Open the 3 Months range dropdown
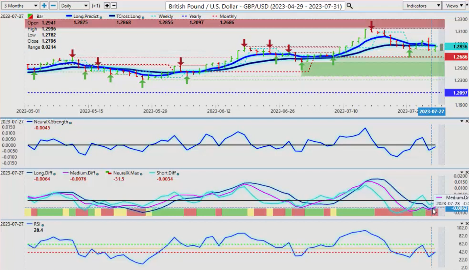The image size is (469, 270). pyautogui.click(x=20, y=6)
